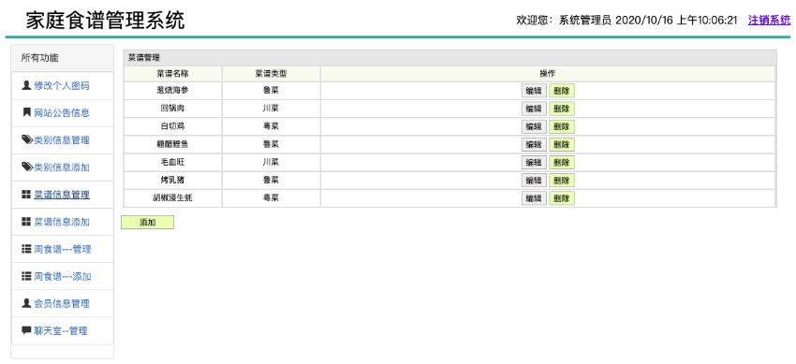Click the 菜谱管理 panel title
Image resolution: width=796 pixels, height=364 pixels.
coord(144,58)
